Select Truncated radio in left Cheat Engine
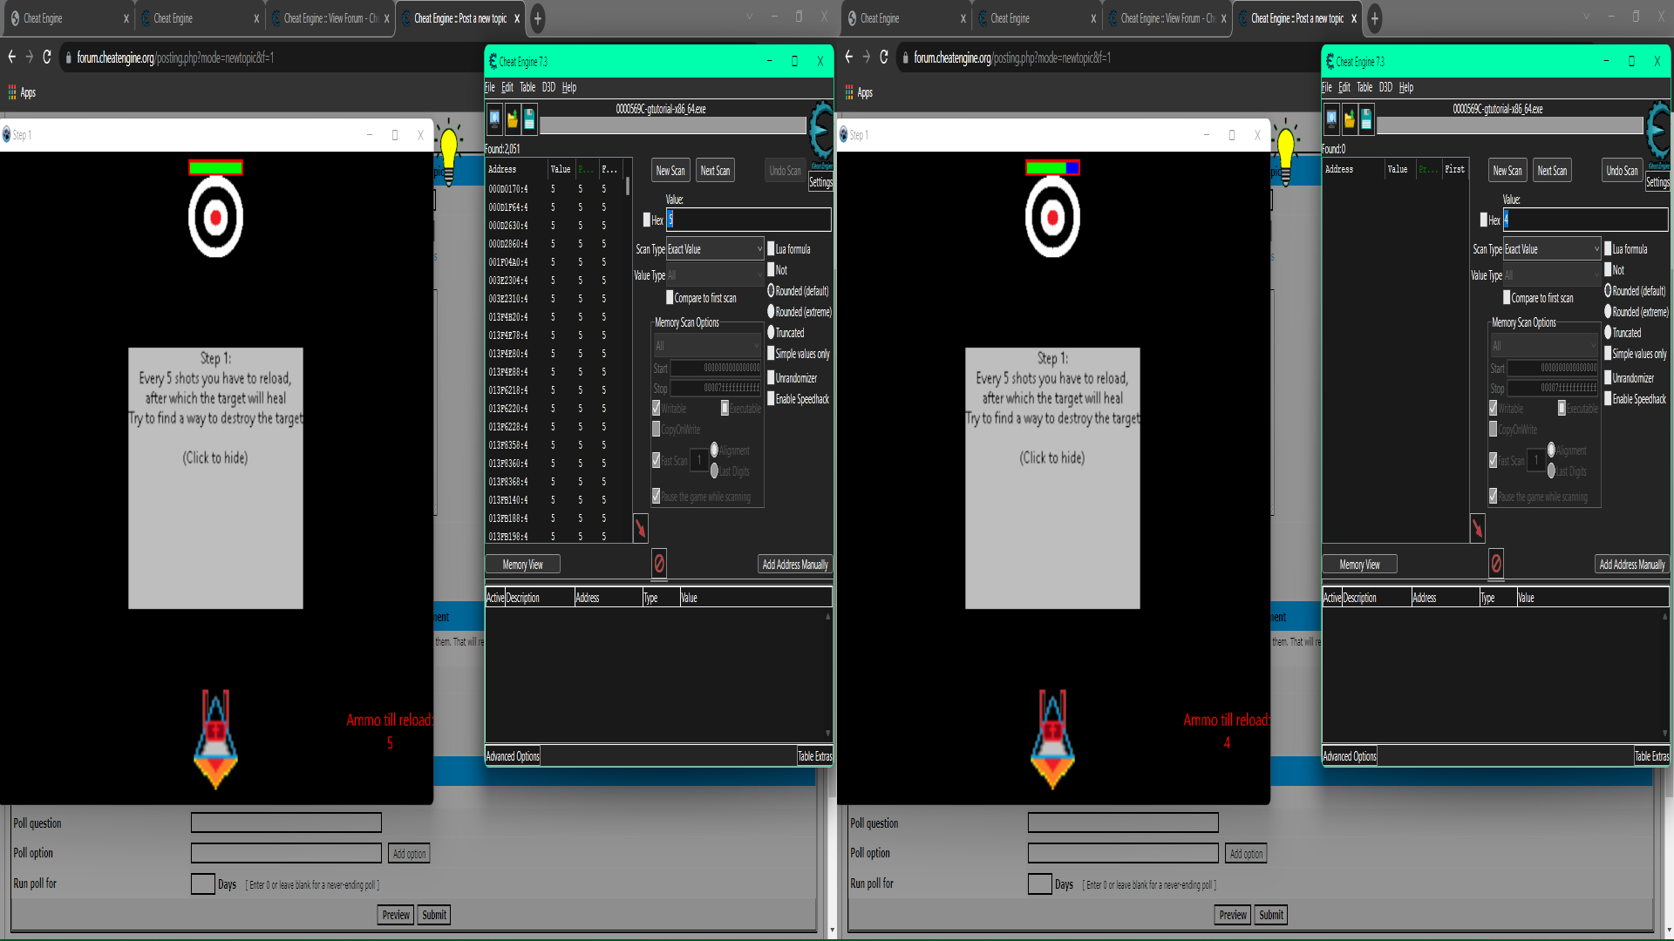The height and width of the screenshot is (941, 1674). pyautogui.click(x=772, y=333)
